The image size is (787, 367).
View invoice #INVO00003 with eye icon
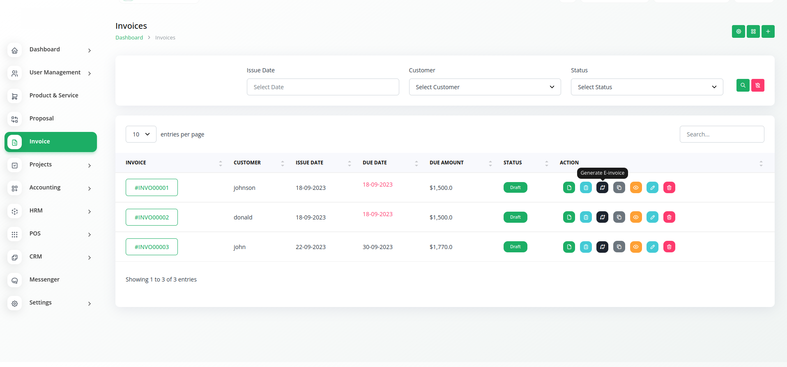pos(636,247)
